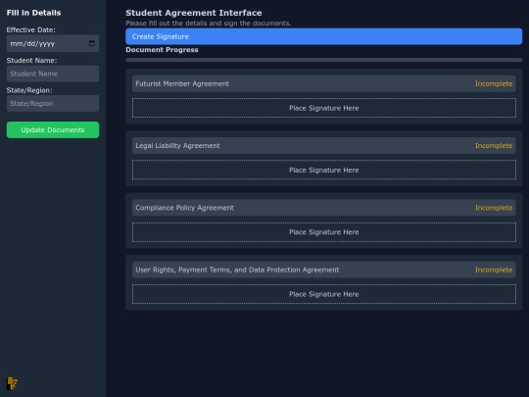Screen dimensions: 529x397
Task: Open User Rights, Payment Terms, Data Protection Agreement
Action: tap(323, 270)
